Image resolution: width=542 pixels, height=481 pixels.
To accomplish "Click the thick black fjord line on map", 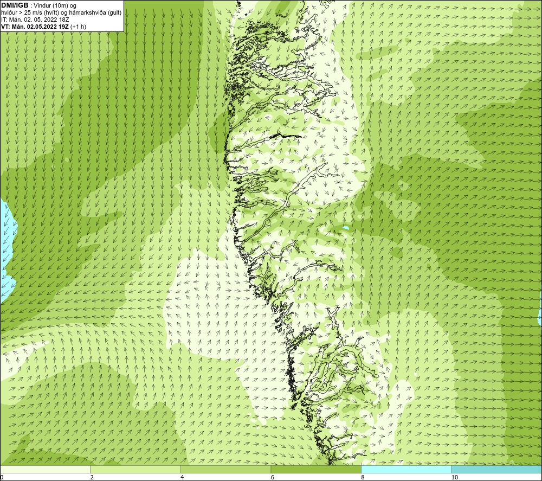I will pyautogui.click(x=286, y=136).
